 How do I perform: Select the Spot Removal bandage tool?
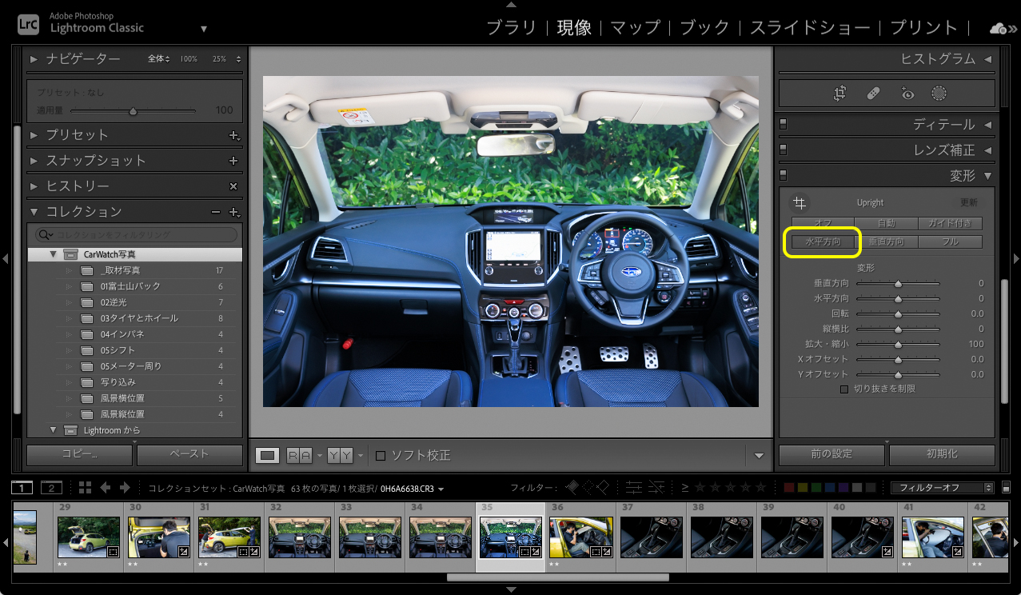874,94
